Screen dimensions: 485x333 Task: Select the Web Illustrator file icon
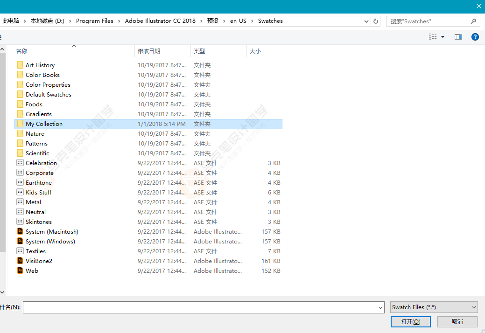20,271
